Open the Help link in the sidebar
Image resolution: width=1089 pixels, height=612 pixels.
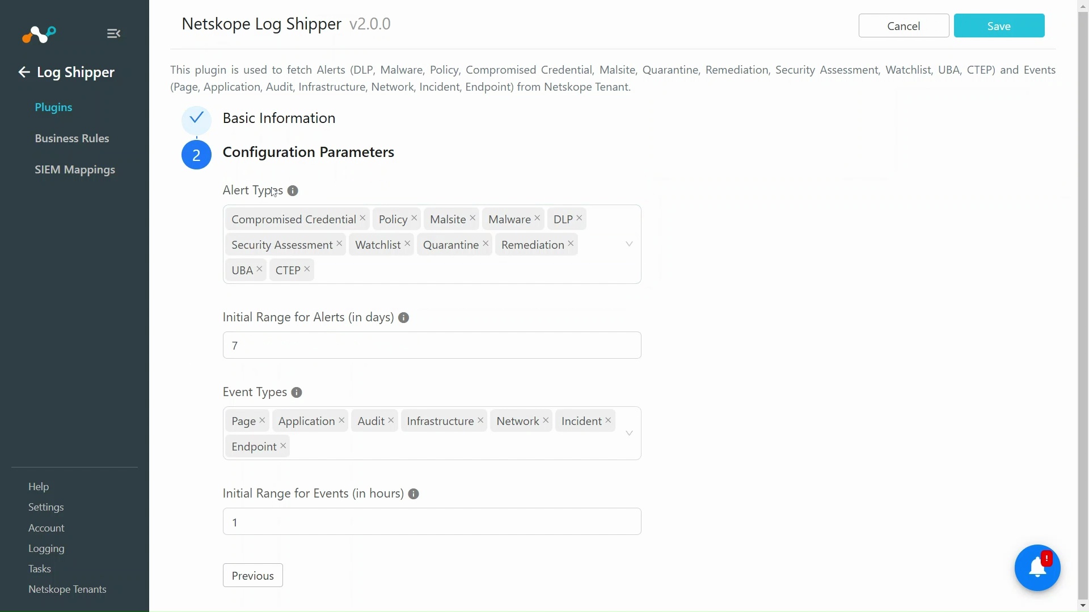tap(39, 487)
